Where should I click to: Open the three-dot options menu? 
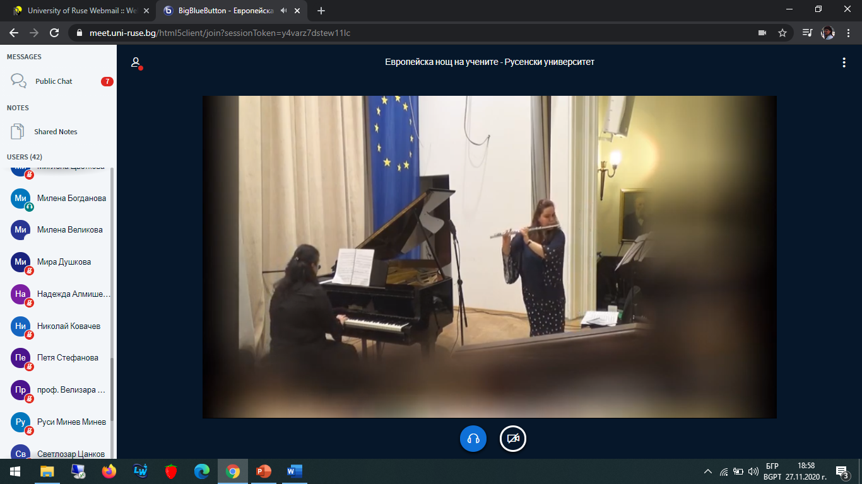pos(844,62)
